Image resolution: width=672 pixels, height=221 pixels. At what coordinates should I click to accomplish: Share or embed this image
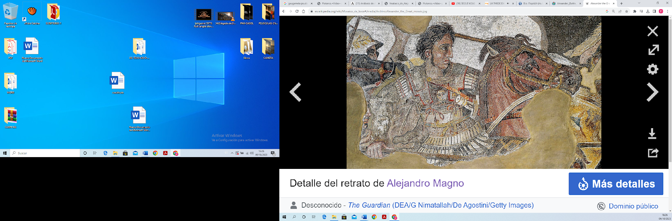pyautogui.click(x=653, y=153)
